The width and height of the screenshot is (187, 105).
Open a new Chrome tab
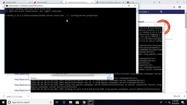(x=160, y=2)
